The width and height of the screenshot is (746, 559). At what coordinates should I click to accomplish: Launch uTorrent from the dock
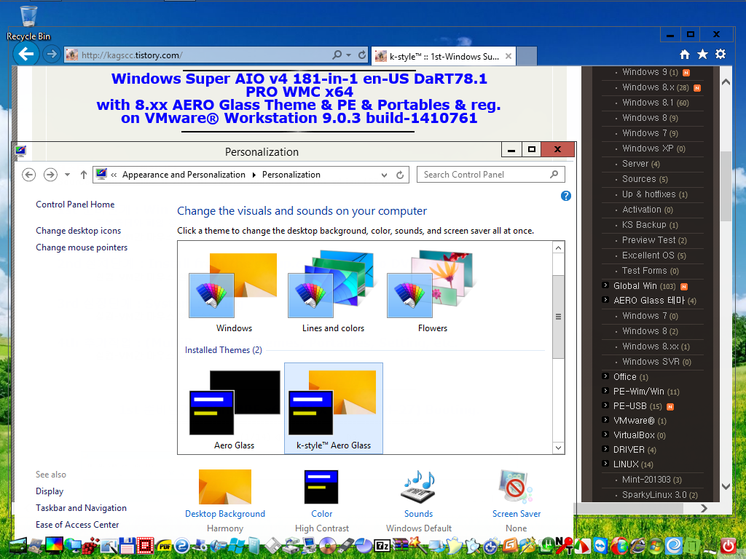point(548,546)
